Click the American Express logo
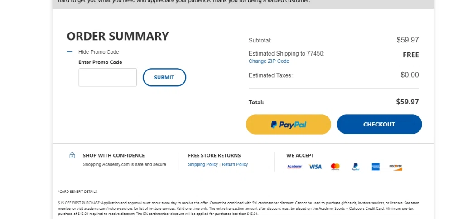Viewport: 453px width, 219px height. [376, 167]
